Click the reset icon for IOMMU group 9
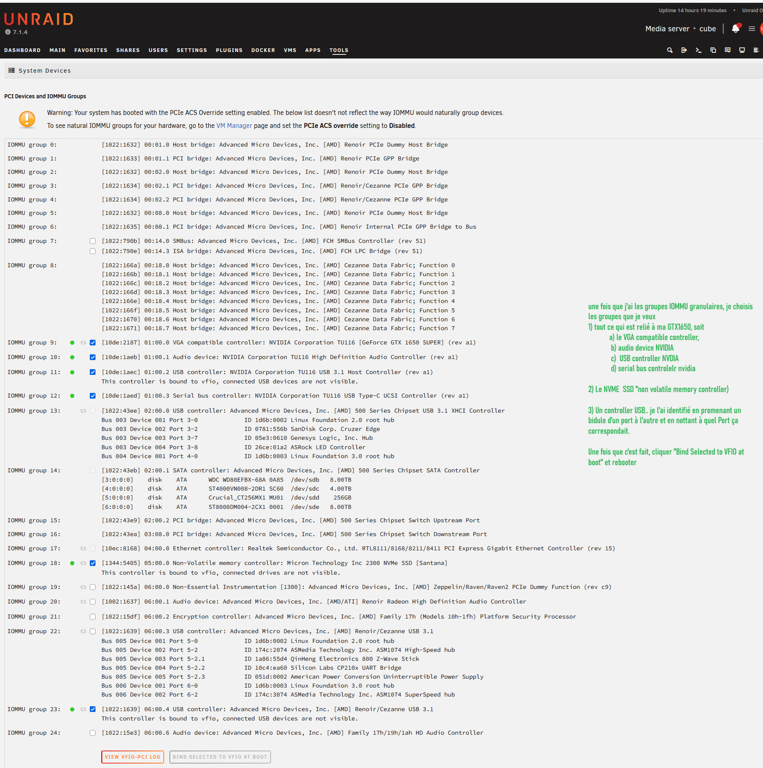 click(83, 343)
